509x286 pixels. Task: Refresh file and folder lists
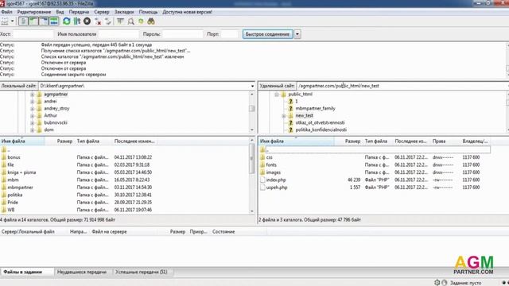[x=67, y=21]
